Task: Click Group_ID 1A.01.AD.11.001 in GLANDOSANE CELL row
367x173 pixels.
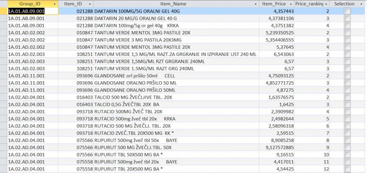Action: coord(33,75)
